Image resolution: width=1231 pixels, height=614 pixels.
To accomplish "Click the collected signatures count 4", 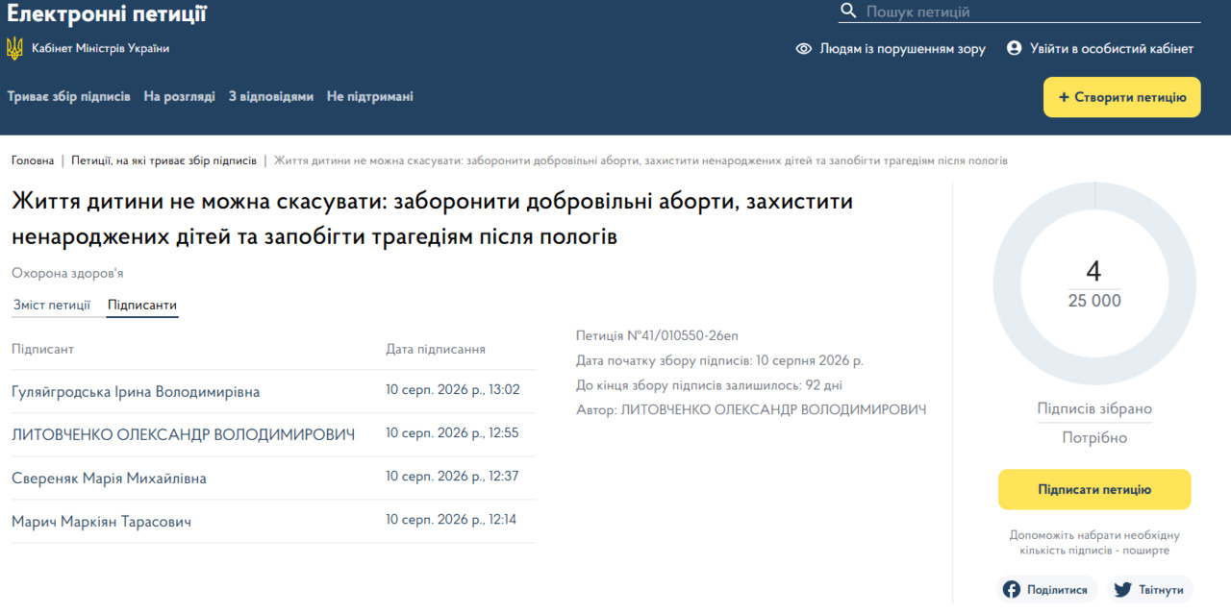I will pos(1093,271).
